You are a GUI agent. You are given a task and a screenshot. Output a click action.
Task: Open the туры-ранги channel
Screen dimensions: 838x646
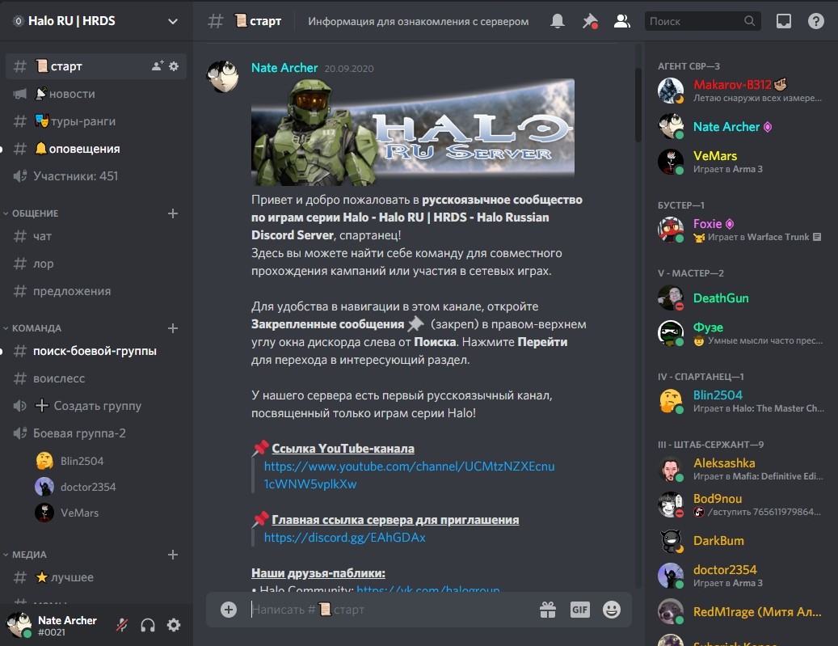pyautogui.click(x=96, y=121)
